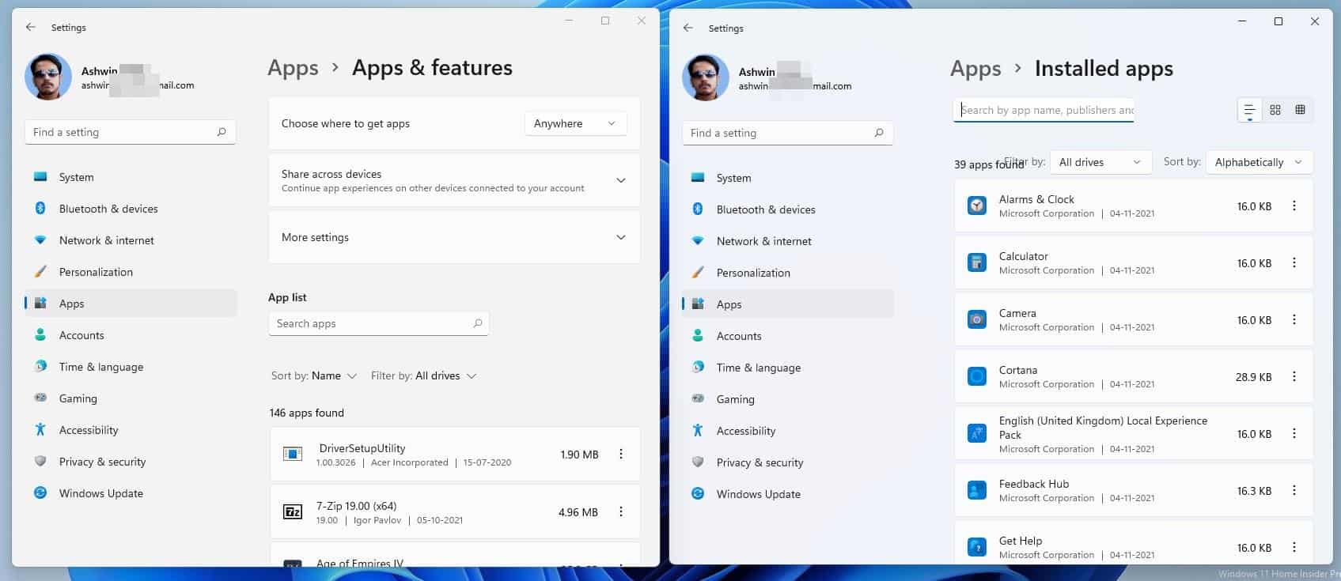
Task: Click 7-Zip's 4.96 MB size value
Action: coord(578,512)
